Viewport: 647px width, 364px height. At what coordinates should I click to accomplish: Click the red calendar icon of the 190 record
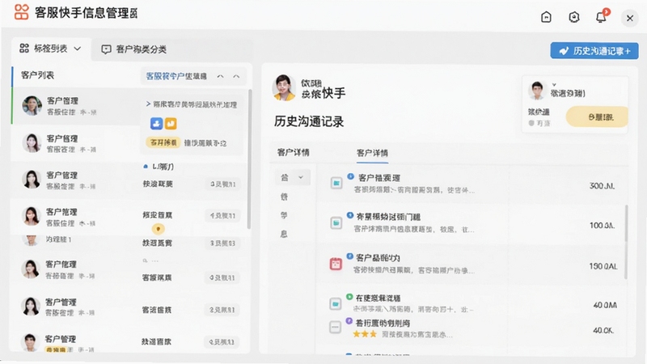click(x=336, y=264)
